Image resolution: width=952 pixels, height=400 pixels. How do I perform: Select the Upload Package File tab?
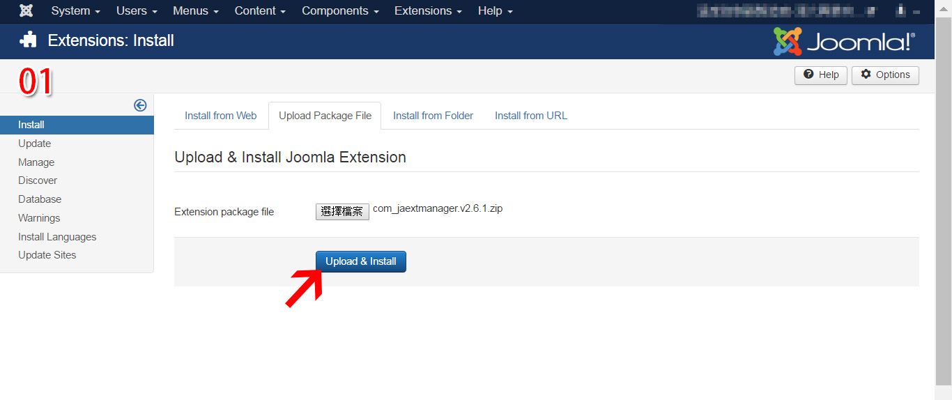[325, 116]
